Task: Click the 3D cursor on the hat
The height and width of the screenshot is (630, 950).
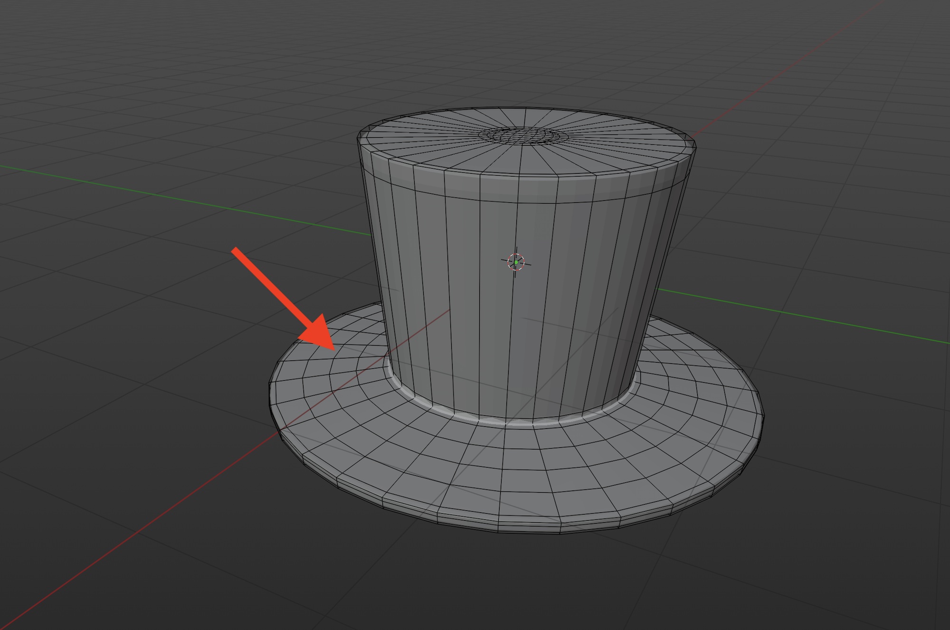Action: 516,262
